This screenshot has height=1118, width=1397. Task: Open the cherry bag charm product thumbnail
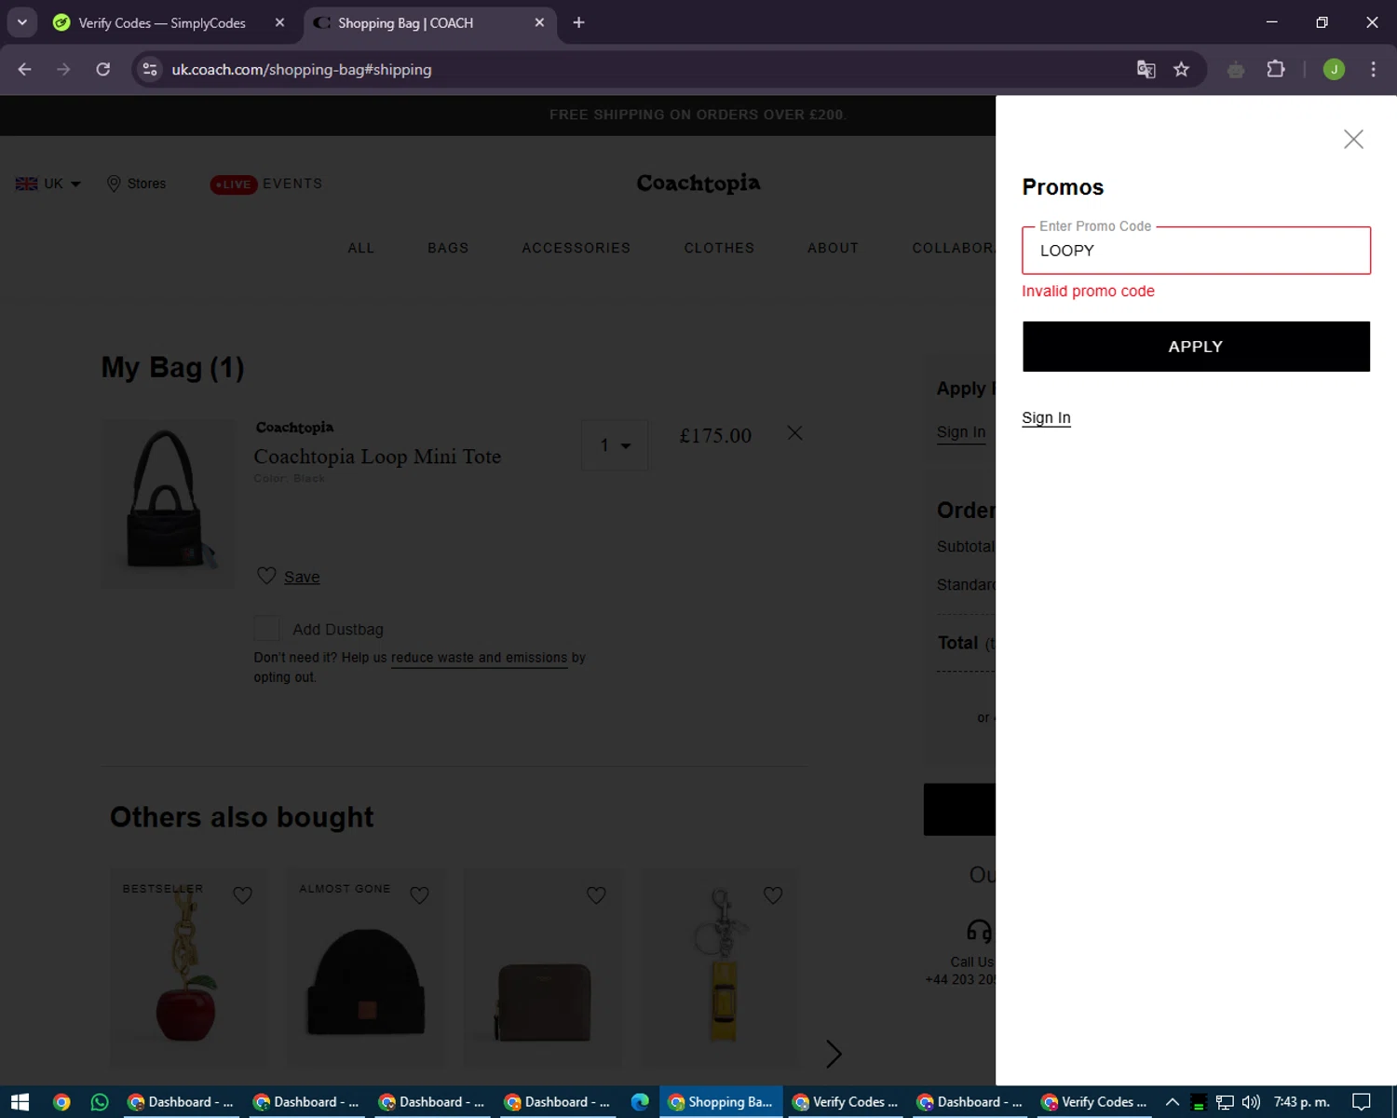[188, 969]
